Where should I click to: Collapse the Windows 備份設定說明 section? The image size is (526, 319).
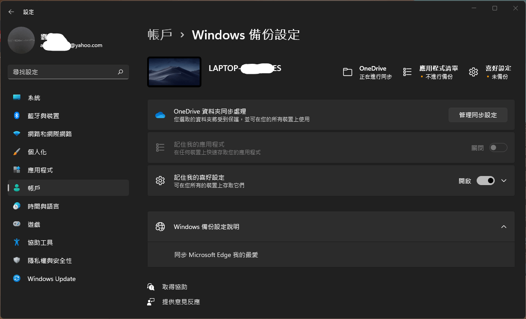pyautogui.click(x=504, y=227)
